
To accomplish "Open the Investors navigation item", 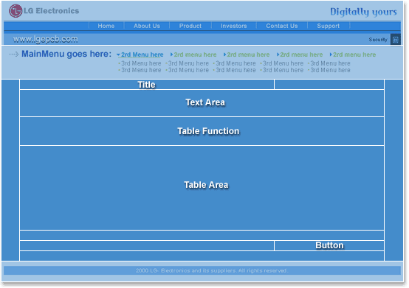I will point(234,26).
